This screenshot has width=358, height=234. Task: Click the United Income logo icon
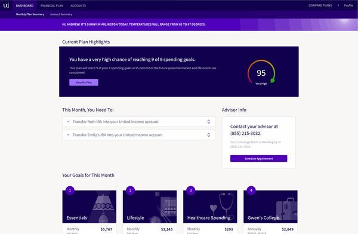click(x=6, y=5)
